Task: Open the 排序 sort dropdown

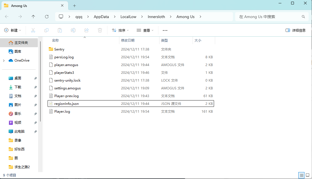Action: click(121, 30)
